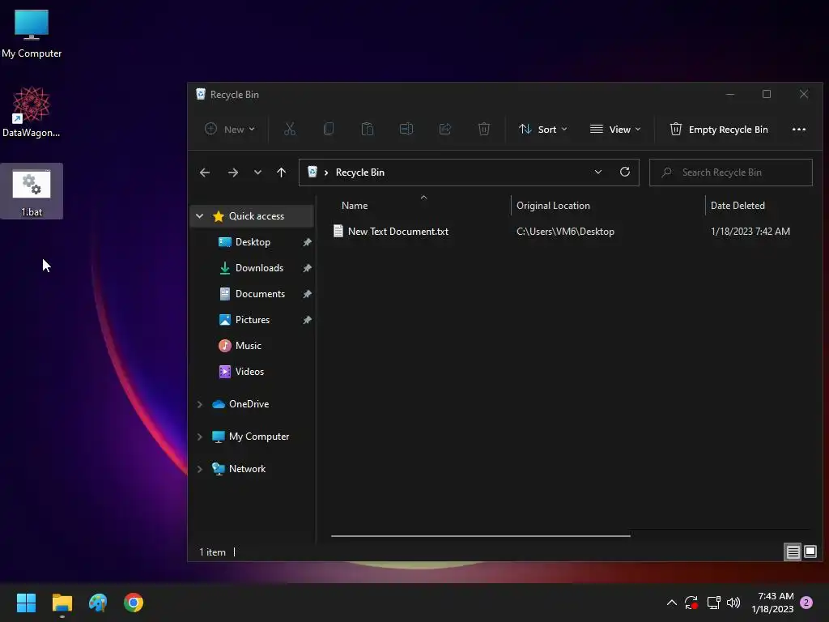
Task: Open Desktop in Quick access
Action: tap(253, 242)
